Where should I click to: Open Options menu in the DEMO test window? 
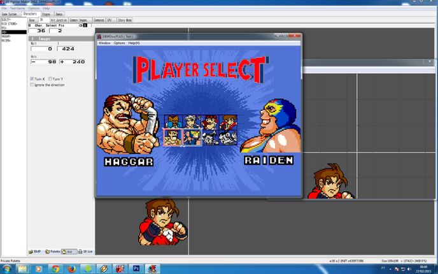point(119,43)
